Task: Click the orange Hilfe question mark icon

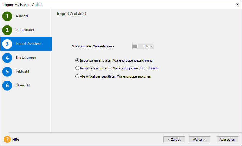Action: 7,139
